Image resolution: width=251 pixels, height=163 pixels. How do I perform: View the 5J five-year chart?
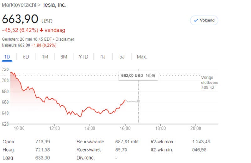point(122,57)
